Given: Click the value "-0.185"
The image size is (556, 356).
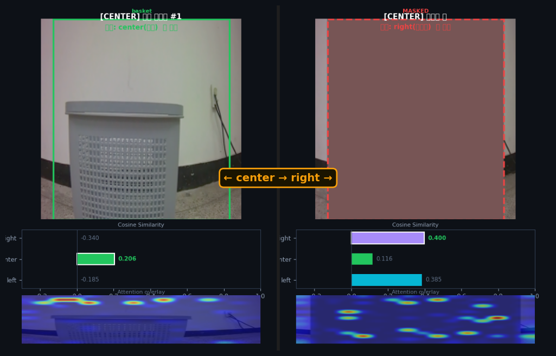Looking at the screenshot, I should click(90, 279).
